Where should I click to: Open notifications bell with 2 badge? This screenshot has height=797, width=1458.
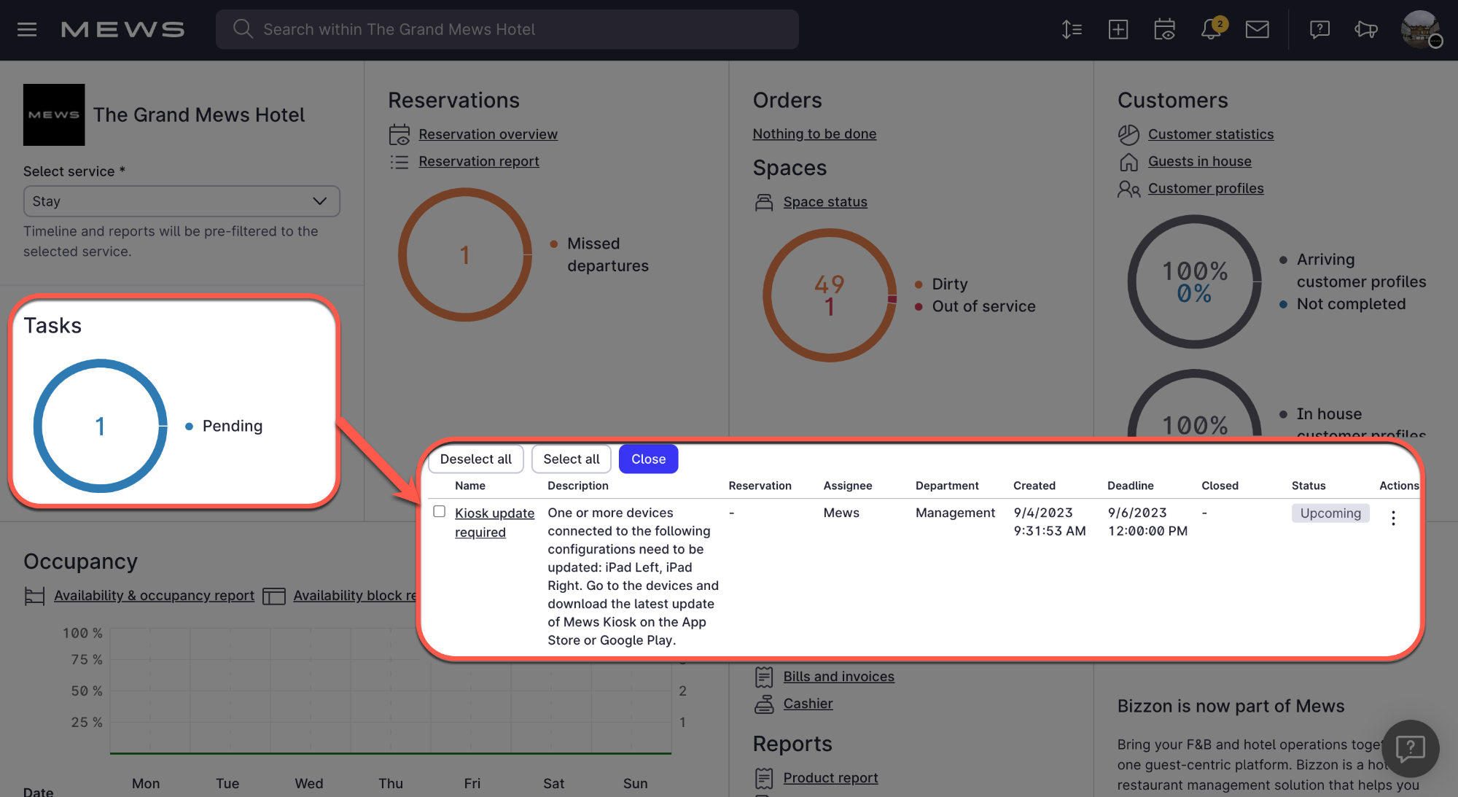point(1212,29)
